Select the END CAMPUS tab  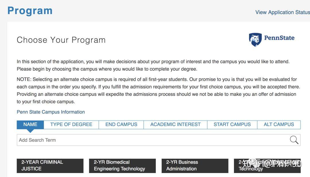click(121, 124)
